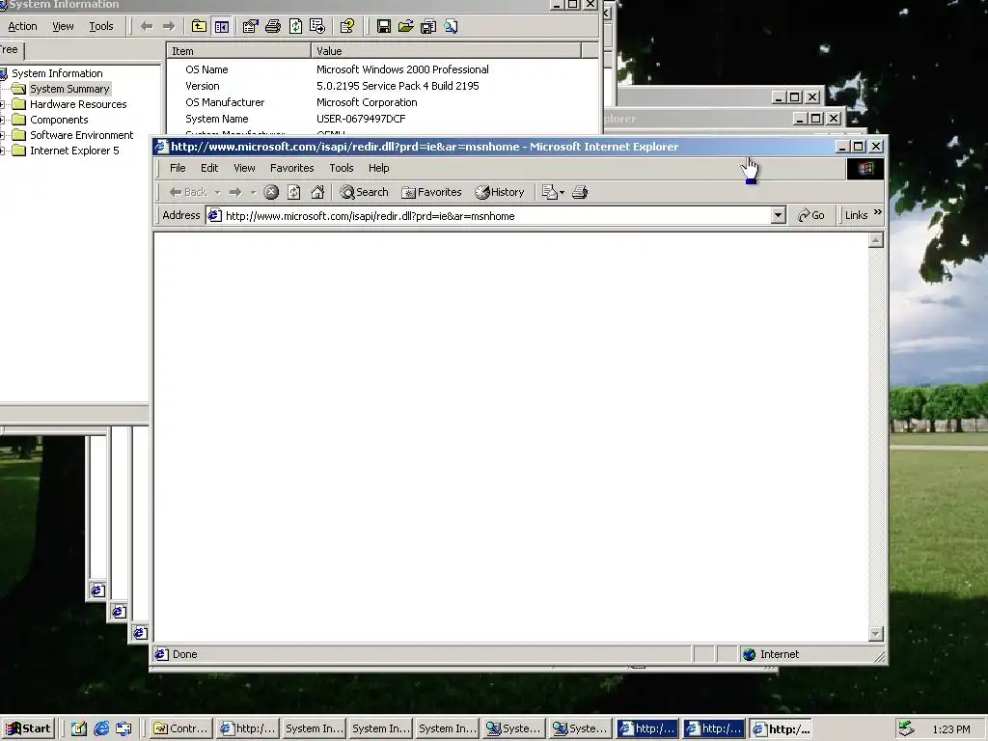Viewport: 988px width, 741px height.
Task: Open the Back button history dropdown arrow
Action: coord(217,192)
